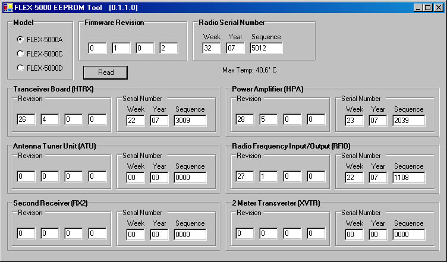Select RFIO Serial Number Year field
Image resolution: width=447 pixels, height=262 pixels.
click(x=377, y=178)
